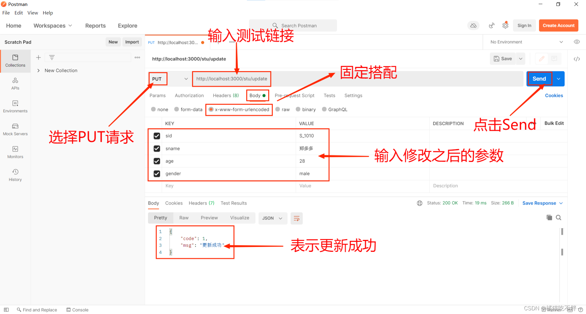The width and height of the screenshot is (586, 314).
Task: Click the edit pencil icon near Save
Action: pyautogui.click(x=542, y=59)
